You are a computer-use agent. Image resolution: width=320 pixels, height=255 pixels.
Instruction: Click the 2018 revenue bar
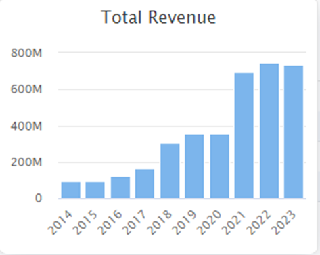pyautogui.click(x=170, y=171)
